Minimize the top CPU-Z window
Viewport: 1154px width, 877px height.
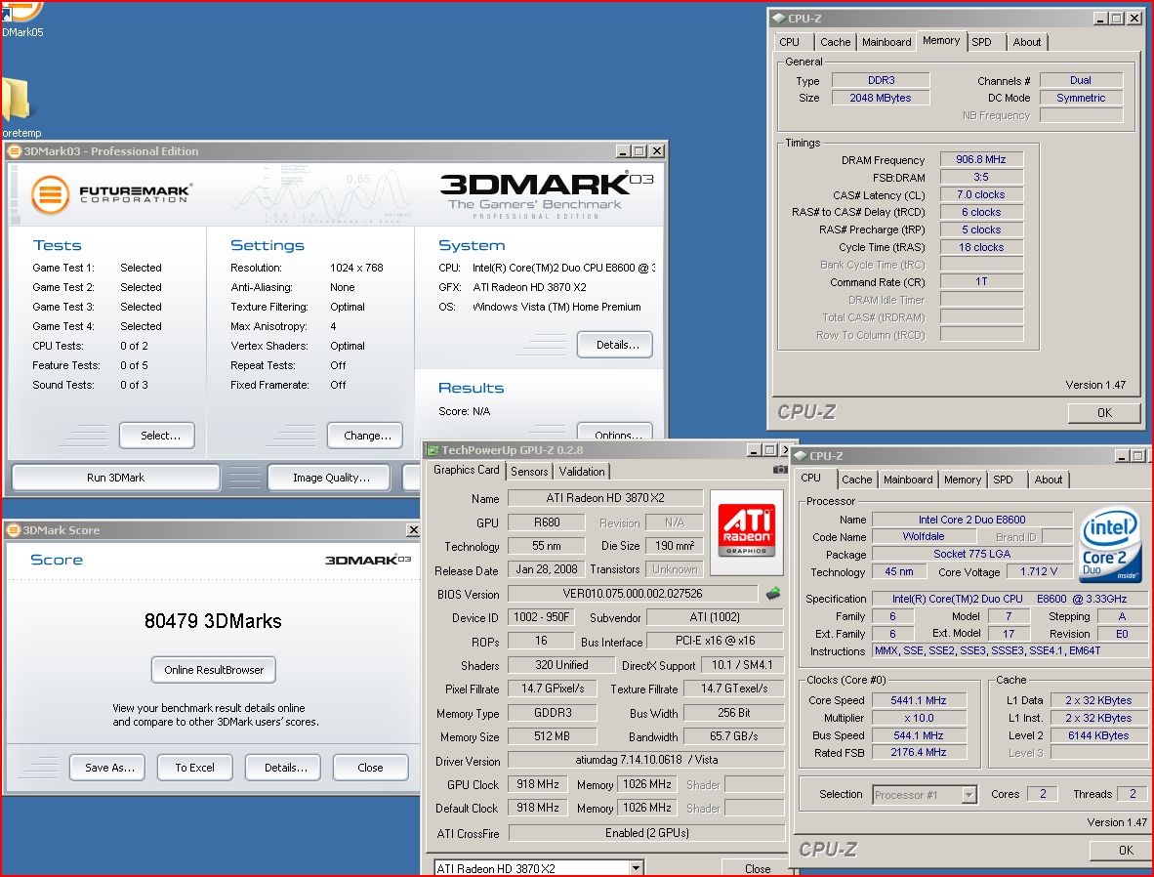point(1100,19)
